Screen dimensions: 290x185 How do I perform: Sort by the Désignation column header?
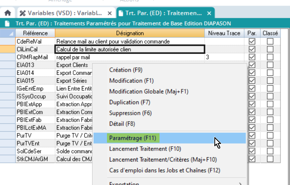coord(130,33)
